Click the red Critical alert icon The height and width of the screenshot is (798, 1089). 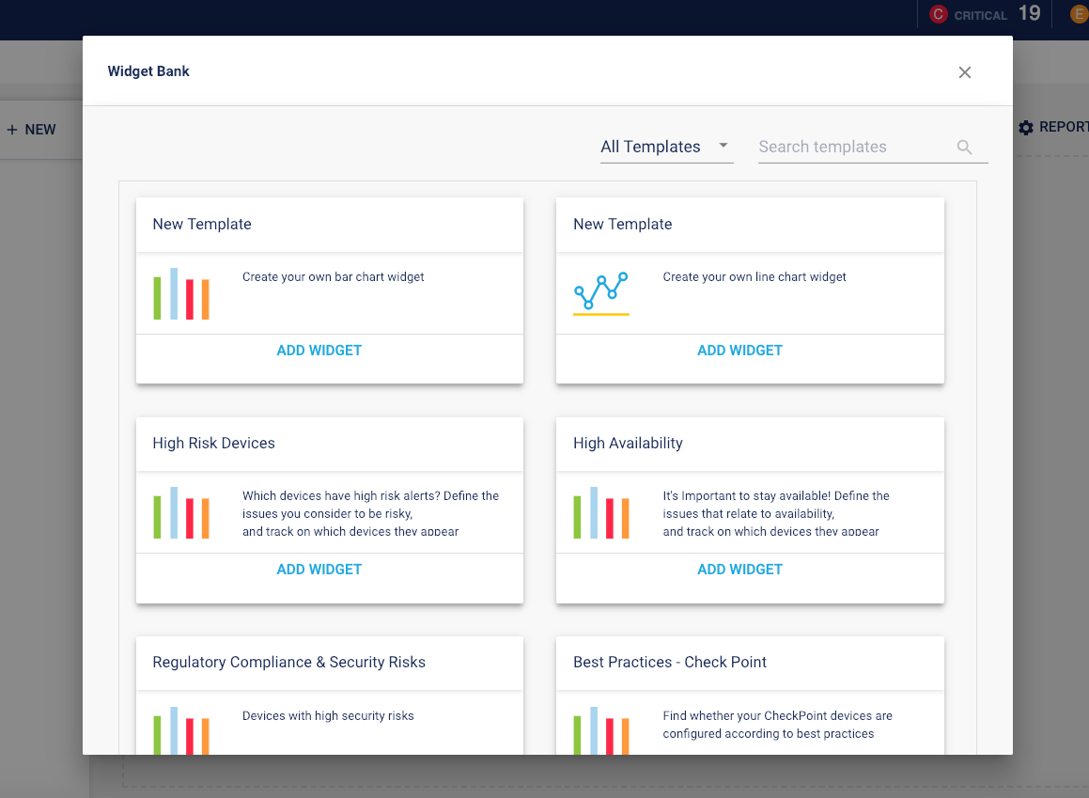939,14
